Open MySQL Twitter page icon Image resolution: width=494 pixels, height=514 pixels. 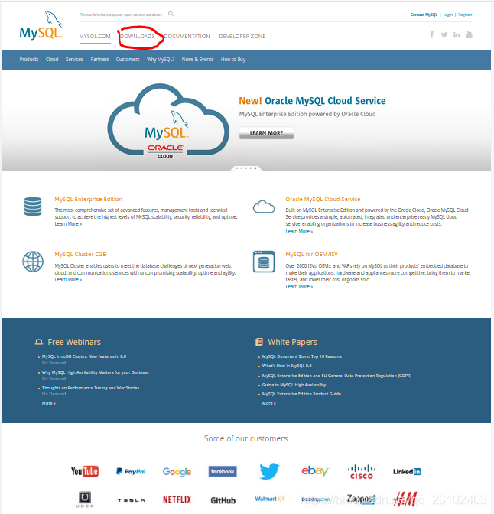[x=444, y=34]
